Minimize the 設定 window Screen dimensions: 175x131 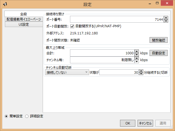coord(150,3)
